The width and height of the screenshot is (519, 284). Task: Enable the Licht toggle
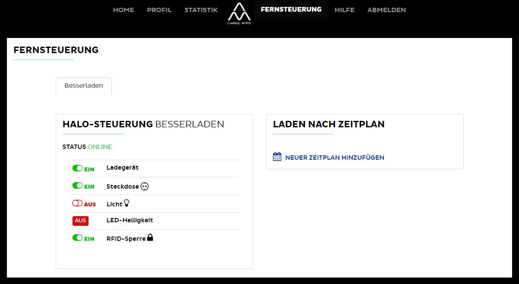pos(78,203)
